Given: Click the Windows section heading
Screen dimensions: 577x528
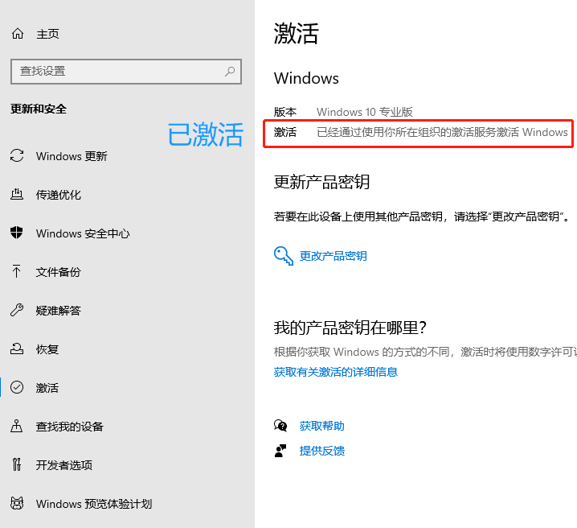Looking at the screenshot, I should tap(306, 78).
